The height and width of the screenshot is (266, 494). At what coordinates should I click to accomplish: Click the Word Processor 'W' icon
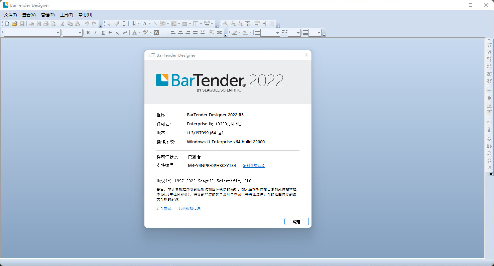156,33
